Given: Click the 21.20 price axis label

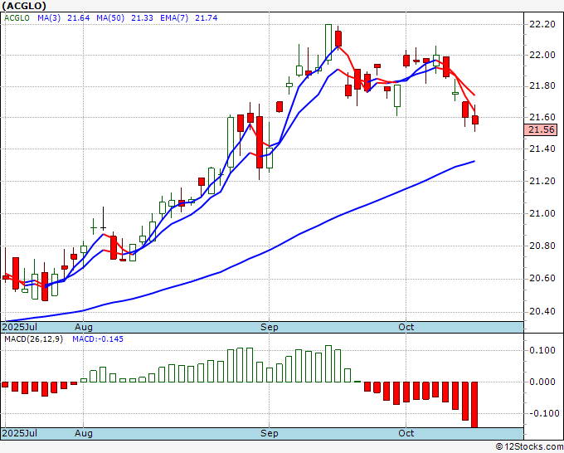Looking at the screenshot, I should (x=542, y=181).
